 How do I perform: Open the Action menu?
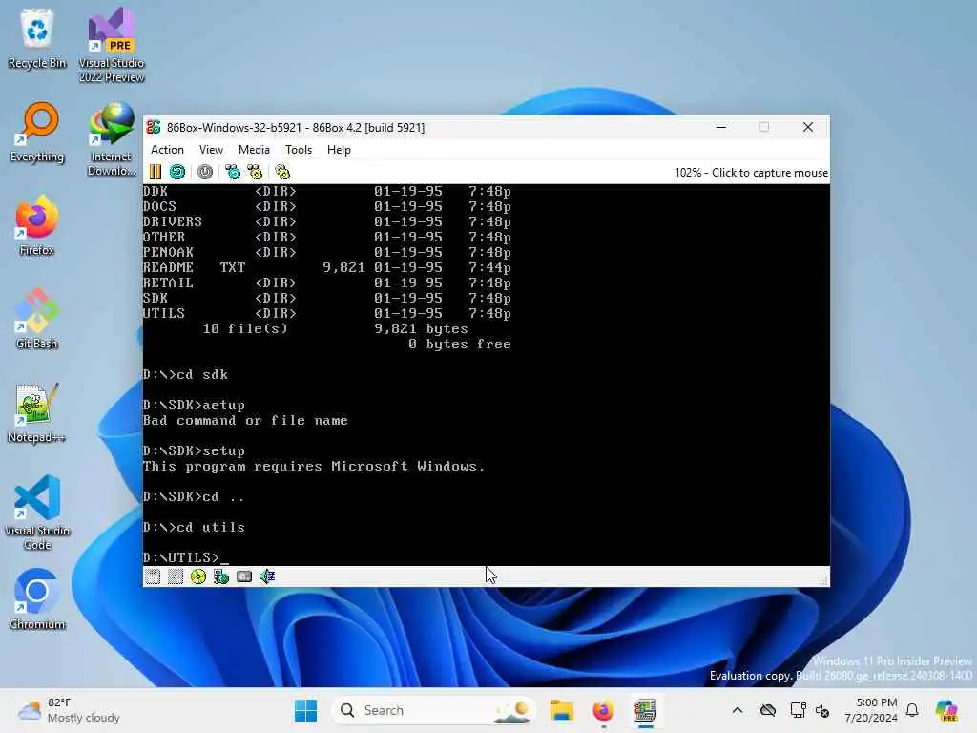point(167,150)
